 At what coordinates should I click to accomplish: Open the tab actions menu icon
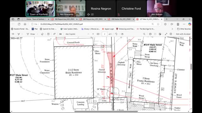[x=19, y=19]
